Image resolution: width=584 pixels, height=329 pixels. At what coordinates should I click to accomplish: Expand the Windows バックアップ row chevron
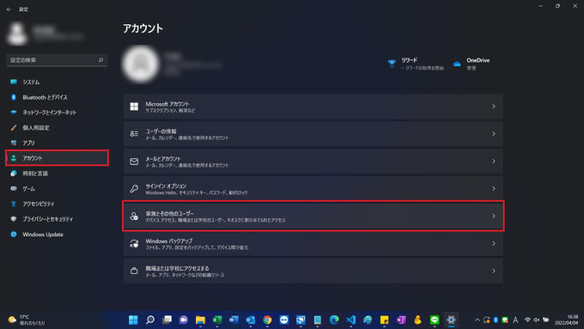pos(494,244)
